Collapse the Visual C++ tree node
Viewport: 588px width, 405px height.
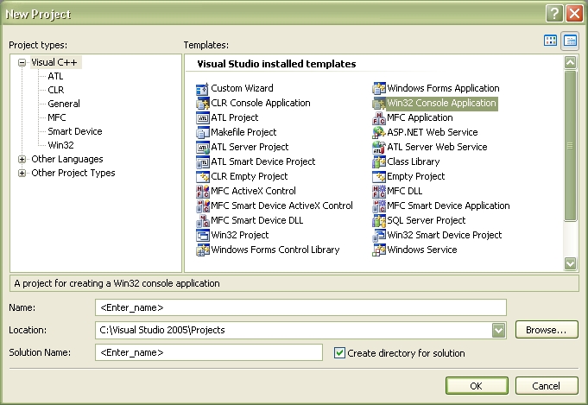point(22,63)
